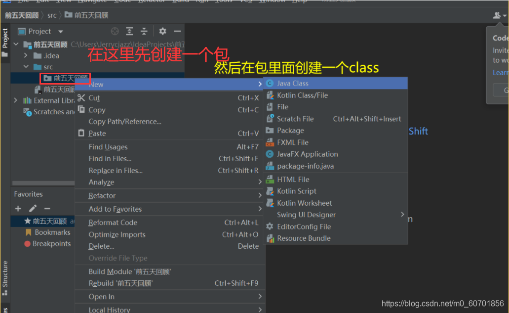Expand the .idea folder node

coord(26,55)
